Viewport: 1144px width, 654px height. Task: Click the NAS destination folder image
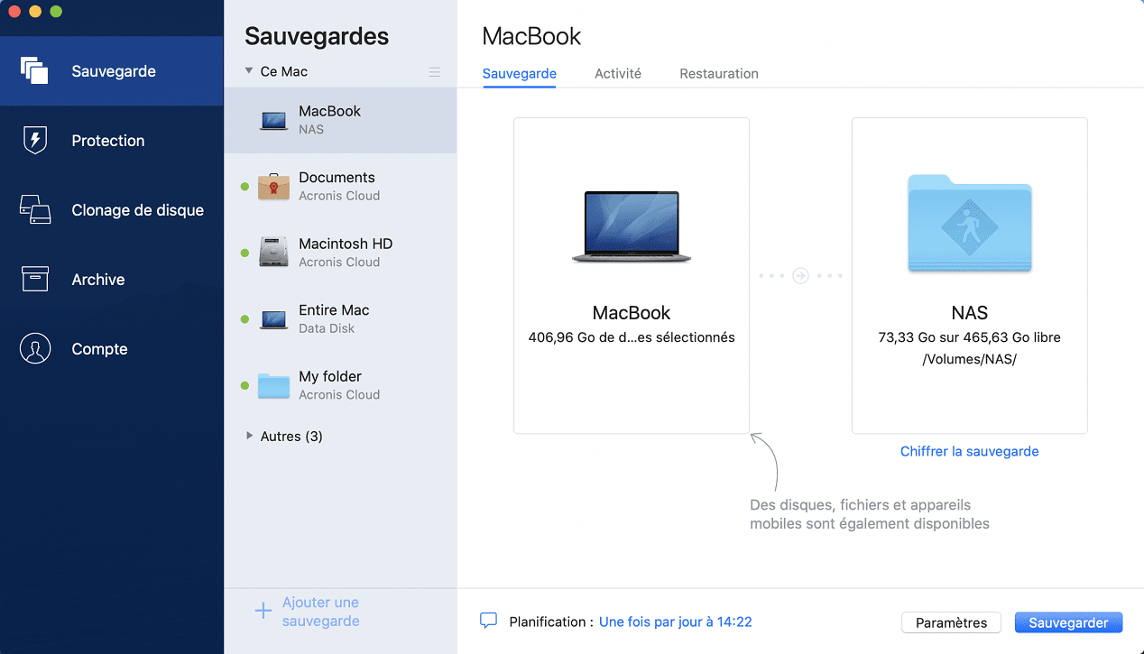tap(970, 223)
